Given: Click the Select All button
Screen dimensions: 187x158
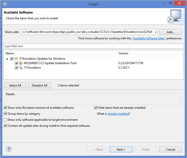Looking at the screenshot, I should [x=15, y=85].
